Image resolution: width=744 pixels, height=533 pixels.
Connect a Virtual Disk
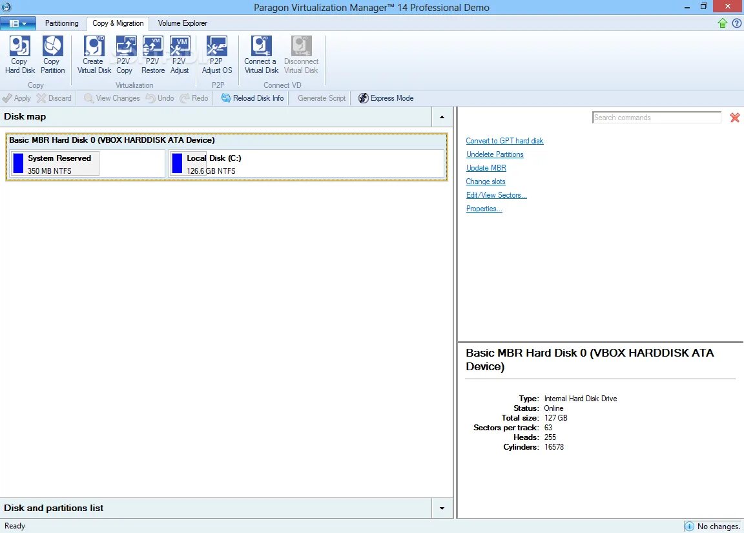260,54
